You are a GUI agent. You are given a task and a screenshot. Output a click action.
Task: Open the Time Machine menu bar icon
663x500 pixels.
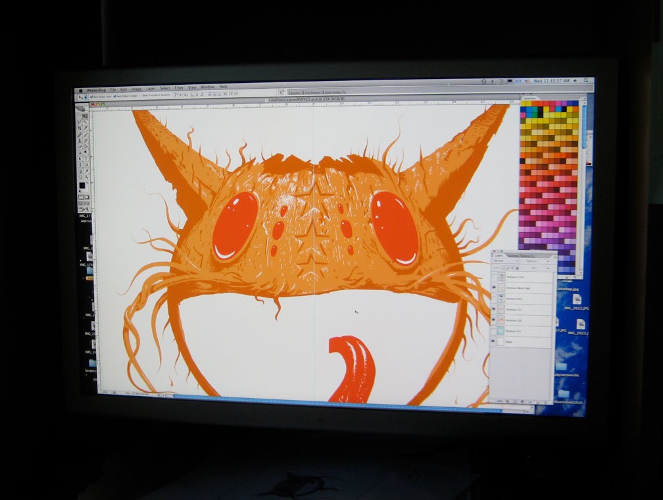483,81
